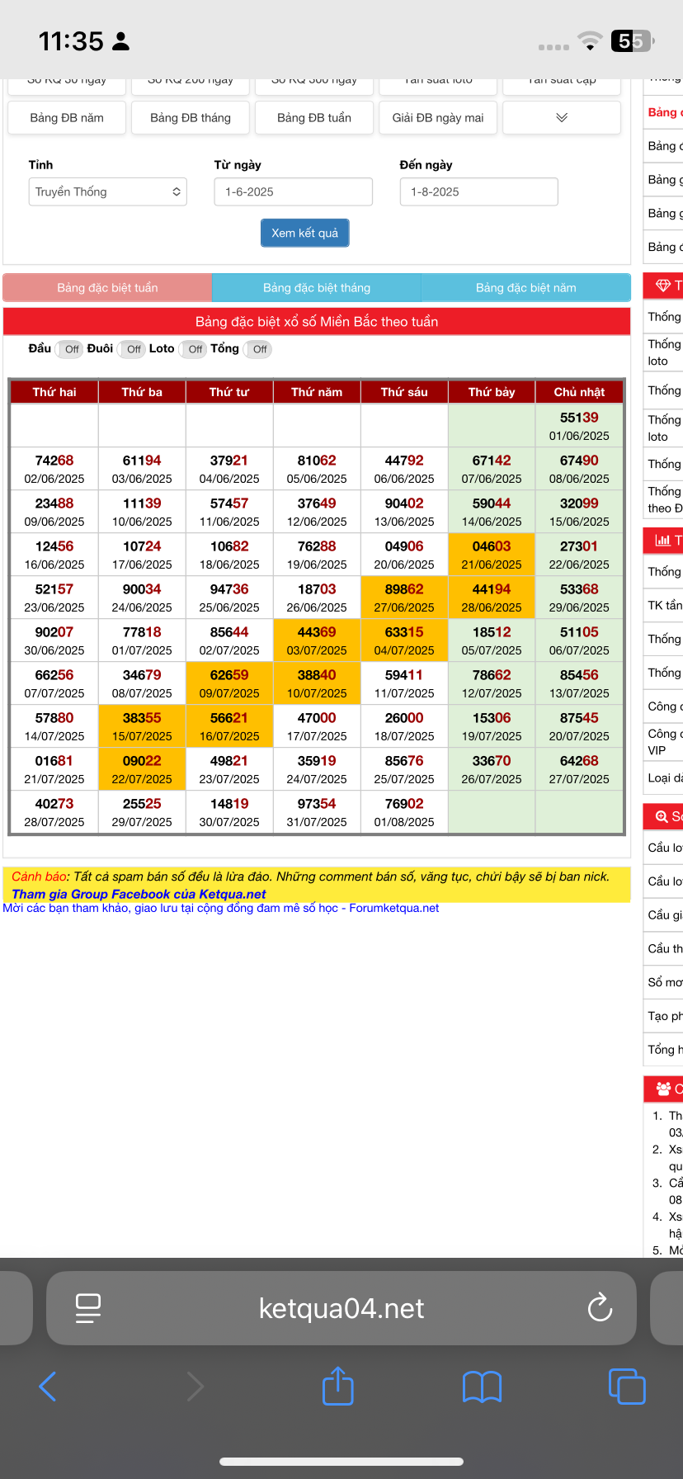The width and height of the screenshot is (683, 1479).
Task: Toggle the Đầu switch on
Action: click(71, 349)
